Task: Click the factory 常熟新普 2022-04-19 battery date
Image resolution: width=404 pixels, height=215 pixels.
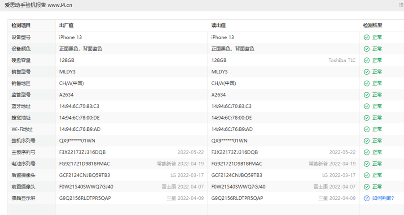Action: click(x=180, y=164)
